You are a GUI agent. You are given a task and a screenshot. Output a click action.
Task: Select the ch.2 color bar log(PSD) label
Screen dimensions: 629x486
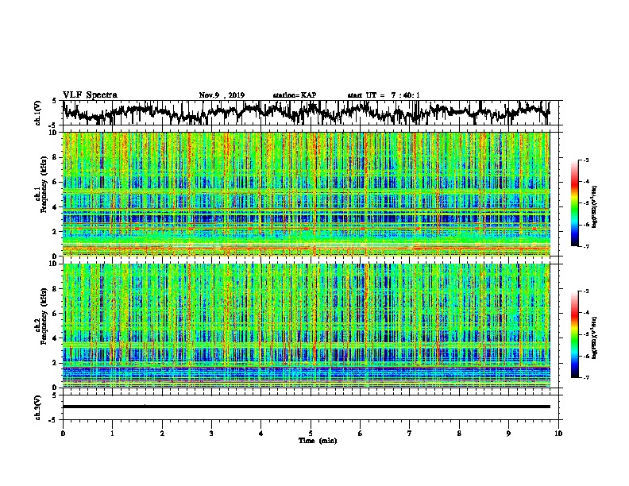(595, 337)
